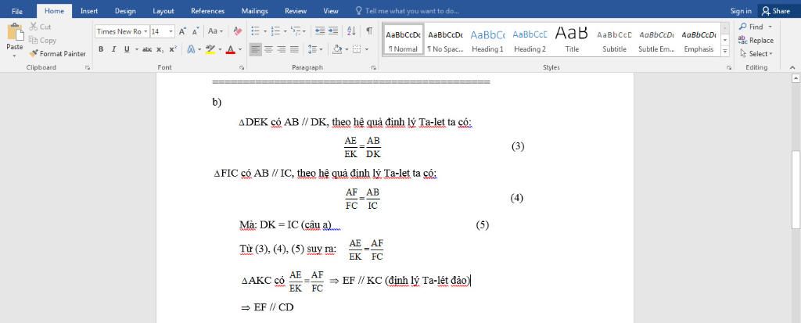Image resolution: width=801 pixels, height=323 pixels.
Task: Sort paragraphs A to Z
Action: pyautogui.click(x=351, y=31)
